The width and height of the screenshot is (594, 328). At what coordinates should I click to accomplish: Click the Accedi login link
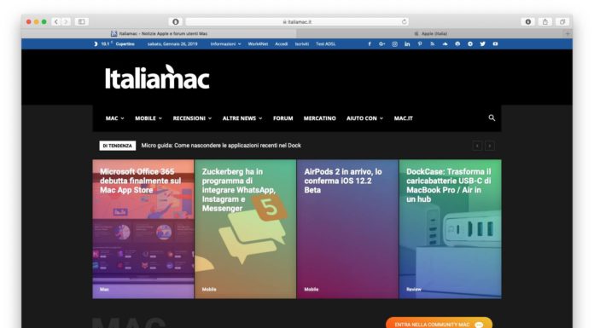coord(281,44)
